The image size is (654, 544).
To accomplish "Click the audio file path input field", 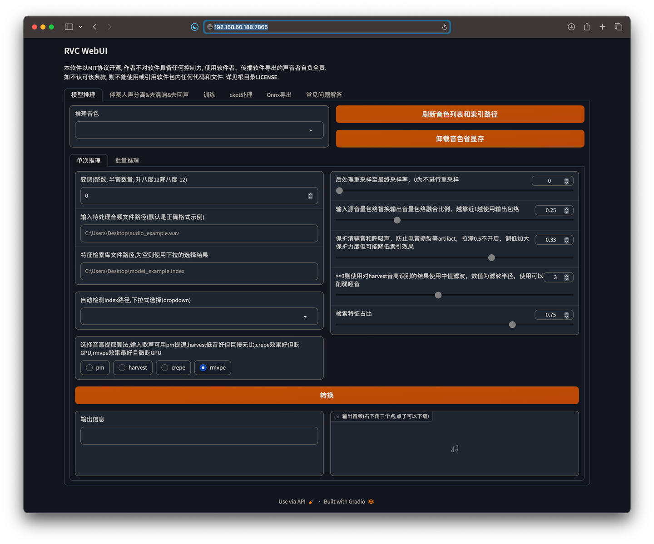I will click(x=199, y=233).
